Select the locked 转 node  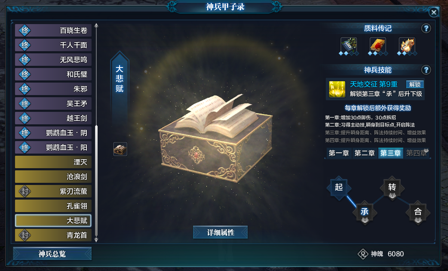coord(392,188)
